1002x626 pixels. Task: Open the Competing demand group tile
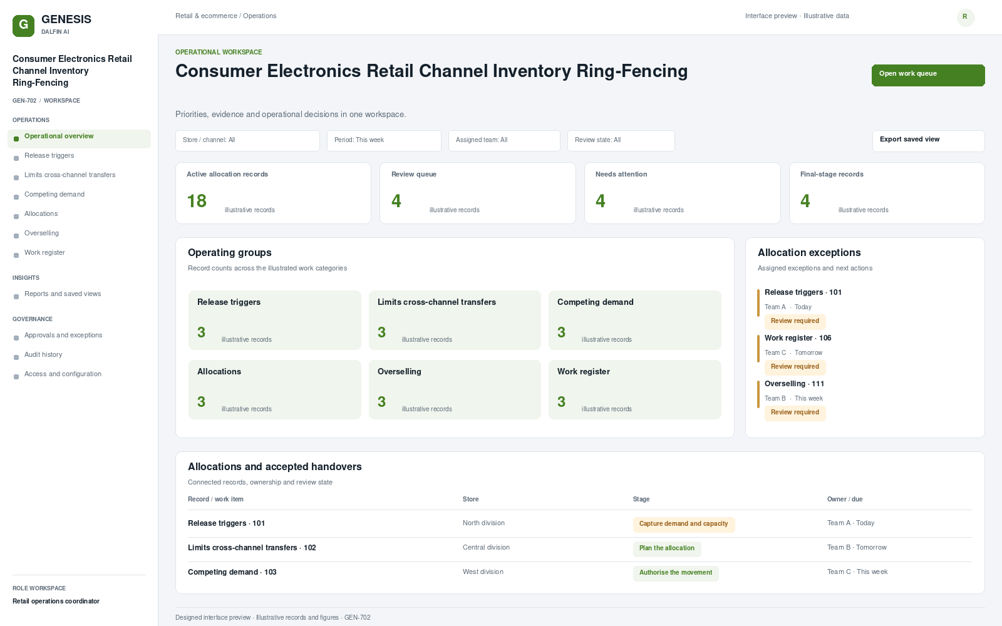tap(635, 320)
